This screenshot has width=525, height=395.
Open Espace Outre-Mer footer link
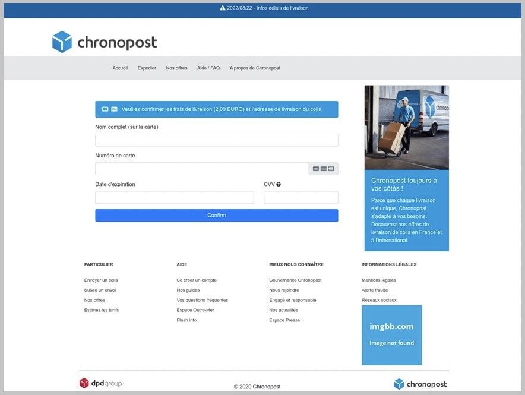[195, 310]
